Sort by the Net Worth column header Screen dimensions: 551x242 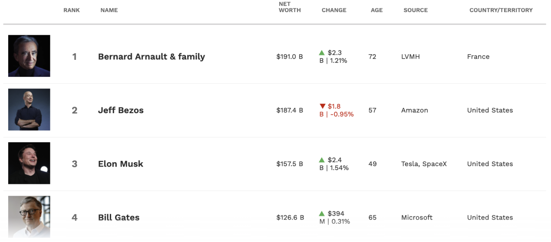coord(290,7)
